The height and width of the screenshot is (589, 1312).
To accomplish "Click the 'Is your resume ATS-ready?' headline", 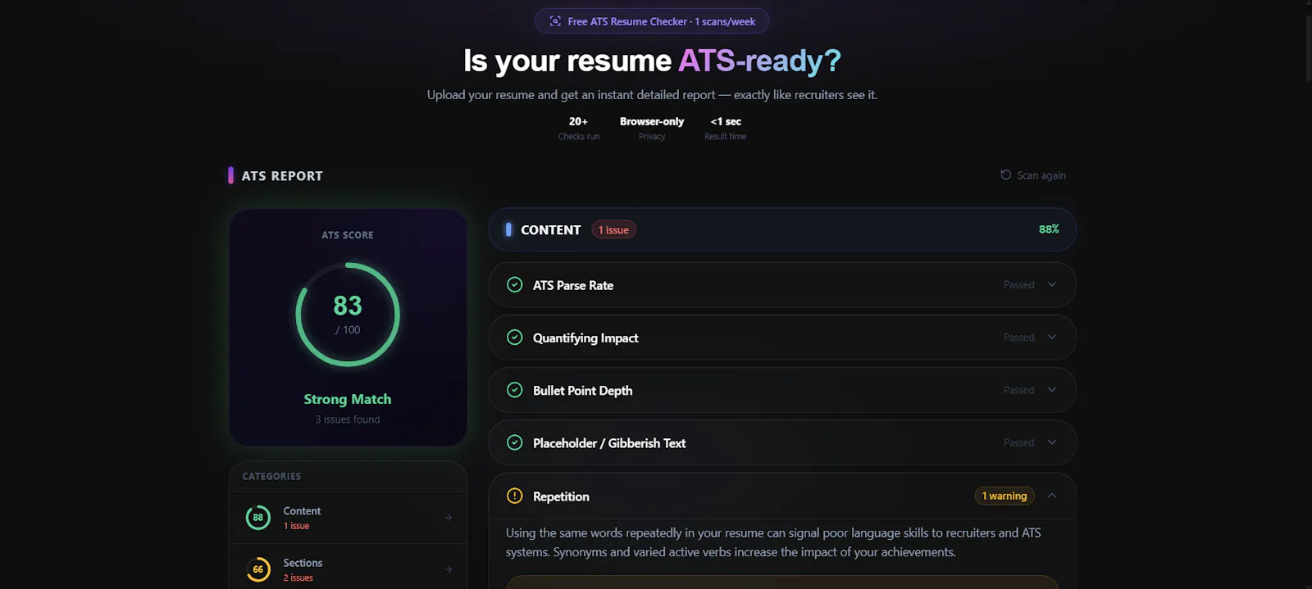I will 652,61.
